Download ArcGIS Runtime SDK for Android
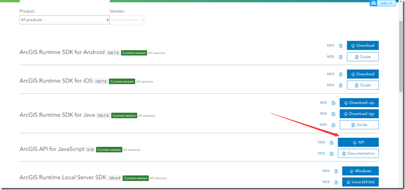Viewport: 405px width, 190px height. coord(363,46)
